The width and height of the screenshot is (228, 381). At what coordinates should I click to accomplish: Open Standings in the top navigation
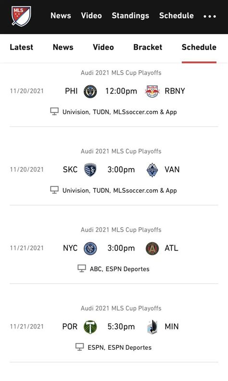pos(130,16)
